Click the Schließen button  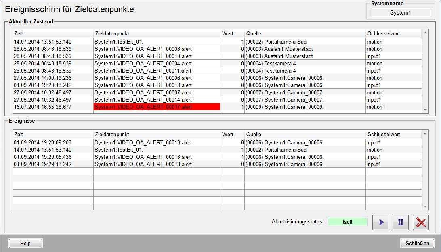(417, 244)
